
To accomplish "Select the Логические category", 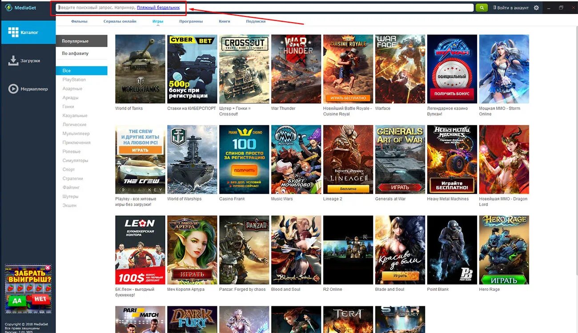I will tap(75, 125).
